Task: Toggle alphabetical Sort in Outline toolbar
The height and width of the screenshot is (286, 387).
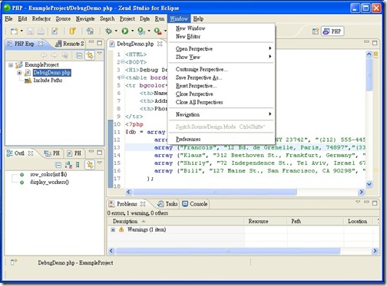Action: tap(68, 165)
